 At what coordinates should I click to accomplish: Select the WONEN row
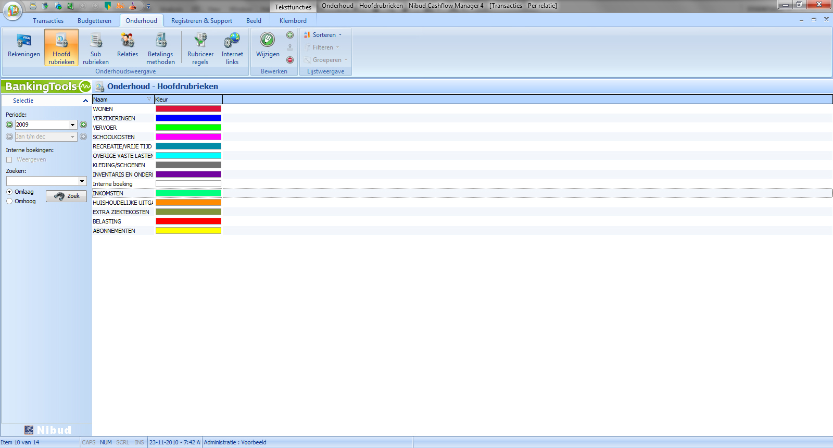click(x=462, y=109)
